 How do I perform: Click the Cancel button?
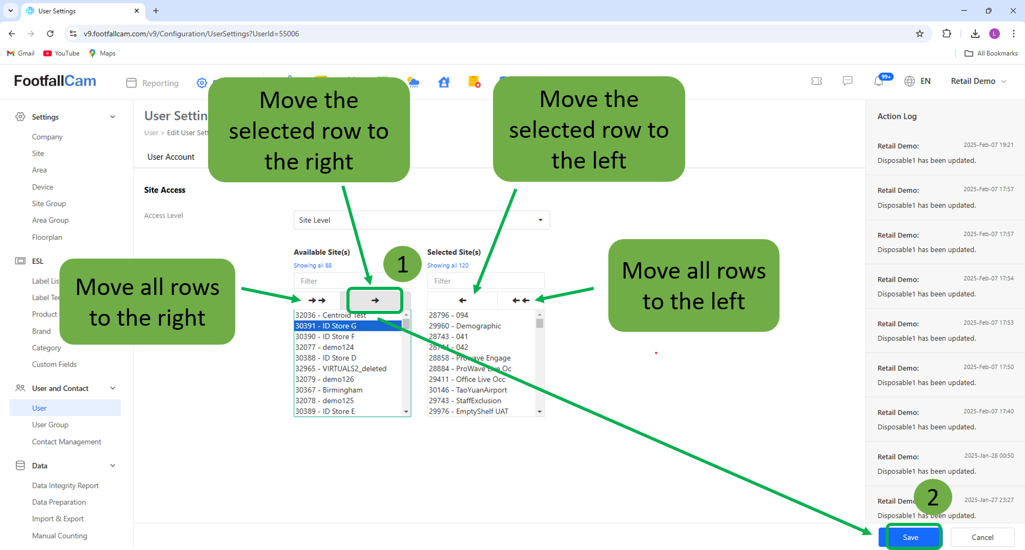pos(982,537)
